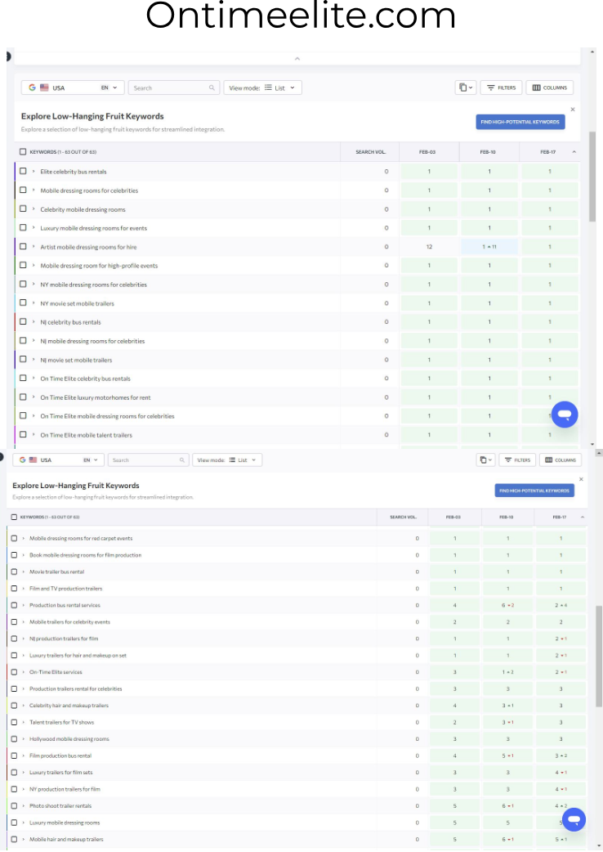Collapse upper panel with up chevron
This screenshot has width=603, height=852.
297,58
